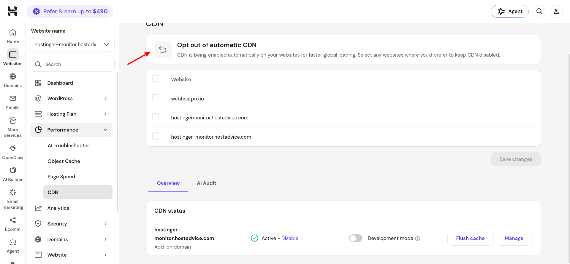Viewport: 570px width, 264px height.
Task: Click the top-bar search magnifier icon
Action: point(539,11)
